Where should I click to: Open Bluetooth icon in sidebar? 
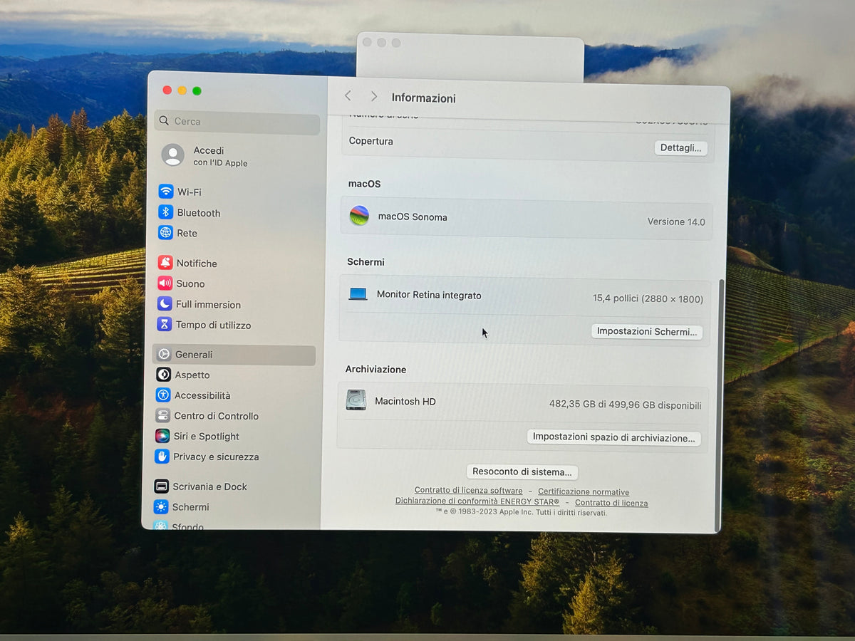tap(166, 212)
